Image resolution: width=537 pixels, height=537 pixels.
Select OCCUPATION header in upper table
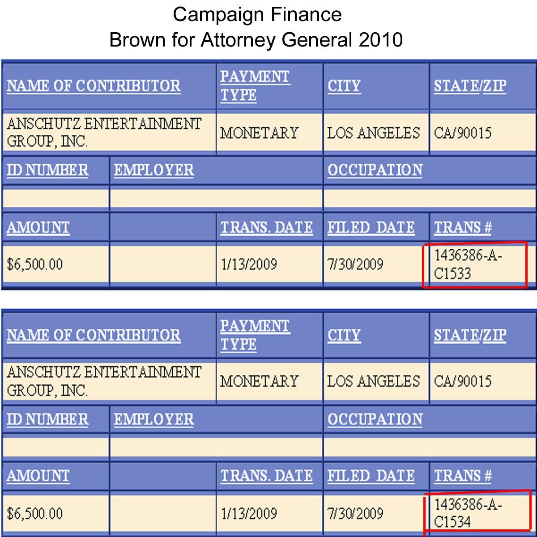tap(375, 170)
